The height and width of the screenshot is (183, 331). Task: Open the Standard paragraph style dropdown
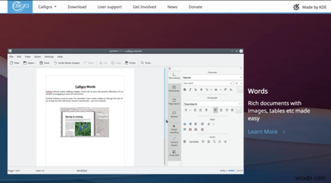(213, 104)
